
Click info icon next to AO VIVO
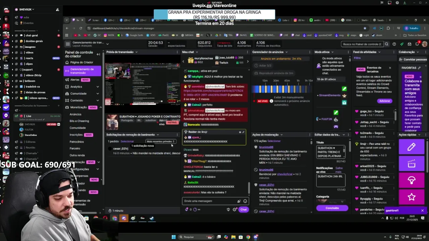(x=271, y=101)
